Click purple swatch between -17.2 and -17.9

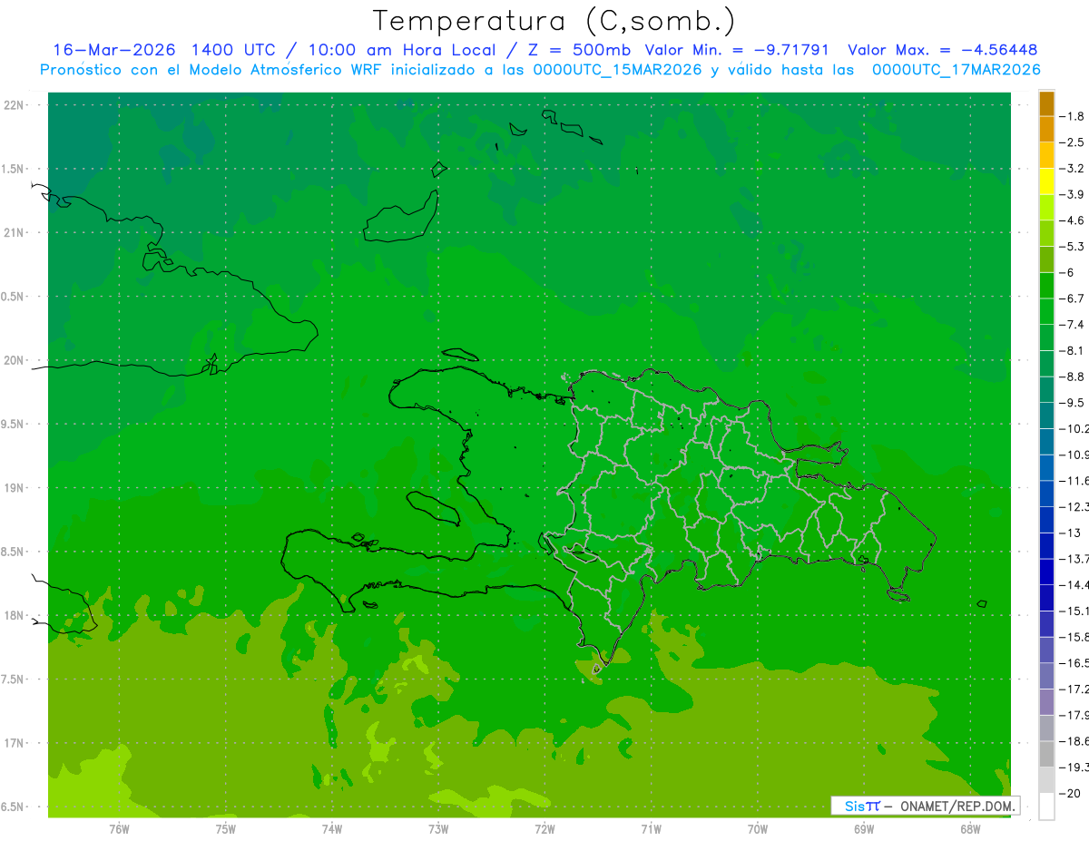pyautogui.click(x=1046, y=701)
